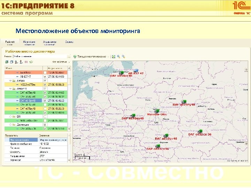Click the Дистанция folder icon
Image resolution: width=251 pixels, height=188 pixels.
pyautogui.click(x=14, y=125)
